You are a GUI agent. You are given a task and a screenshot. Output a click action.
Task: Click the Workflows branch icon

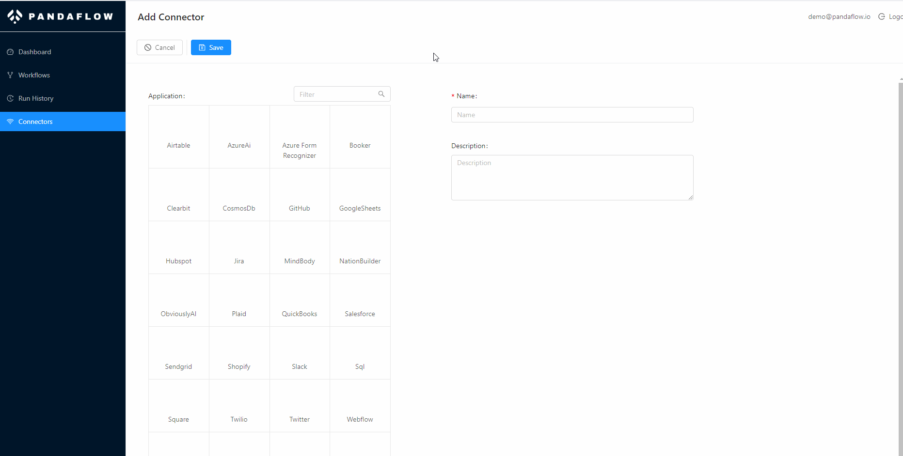click(10, 75)
